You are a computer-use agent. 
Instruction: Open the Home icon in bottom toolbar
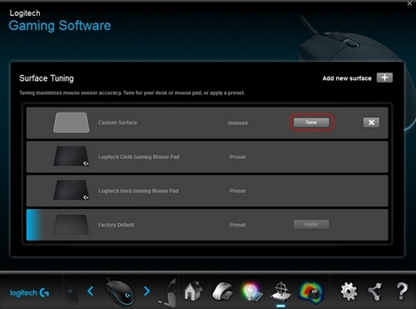[193, 291]
